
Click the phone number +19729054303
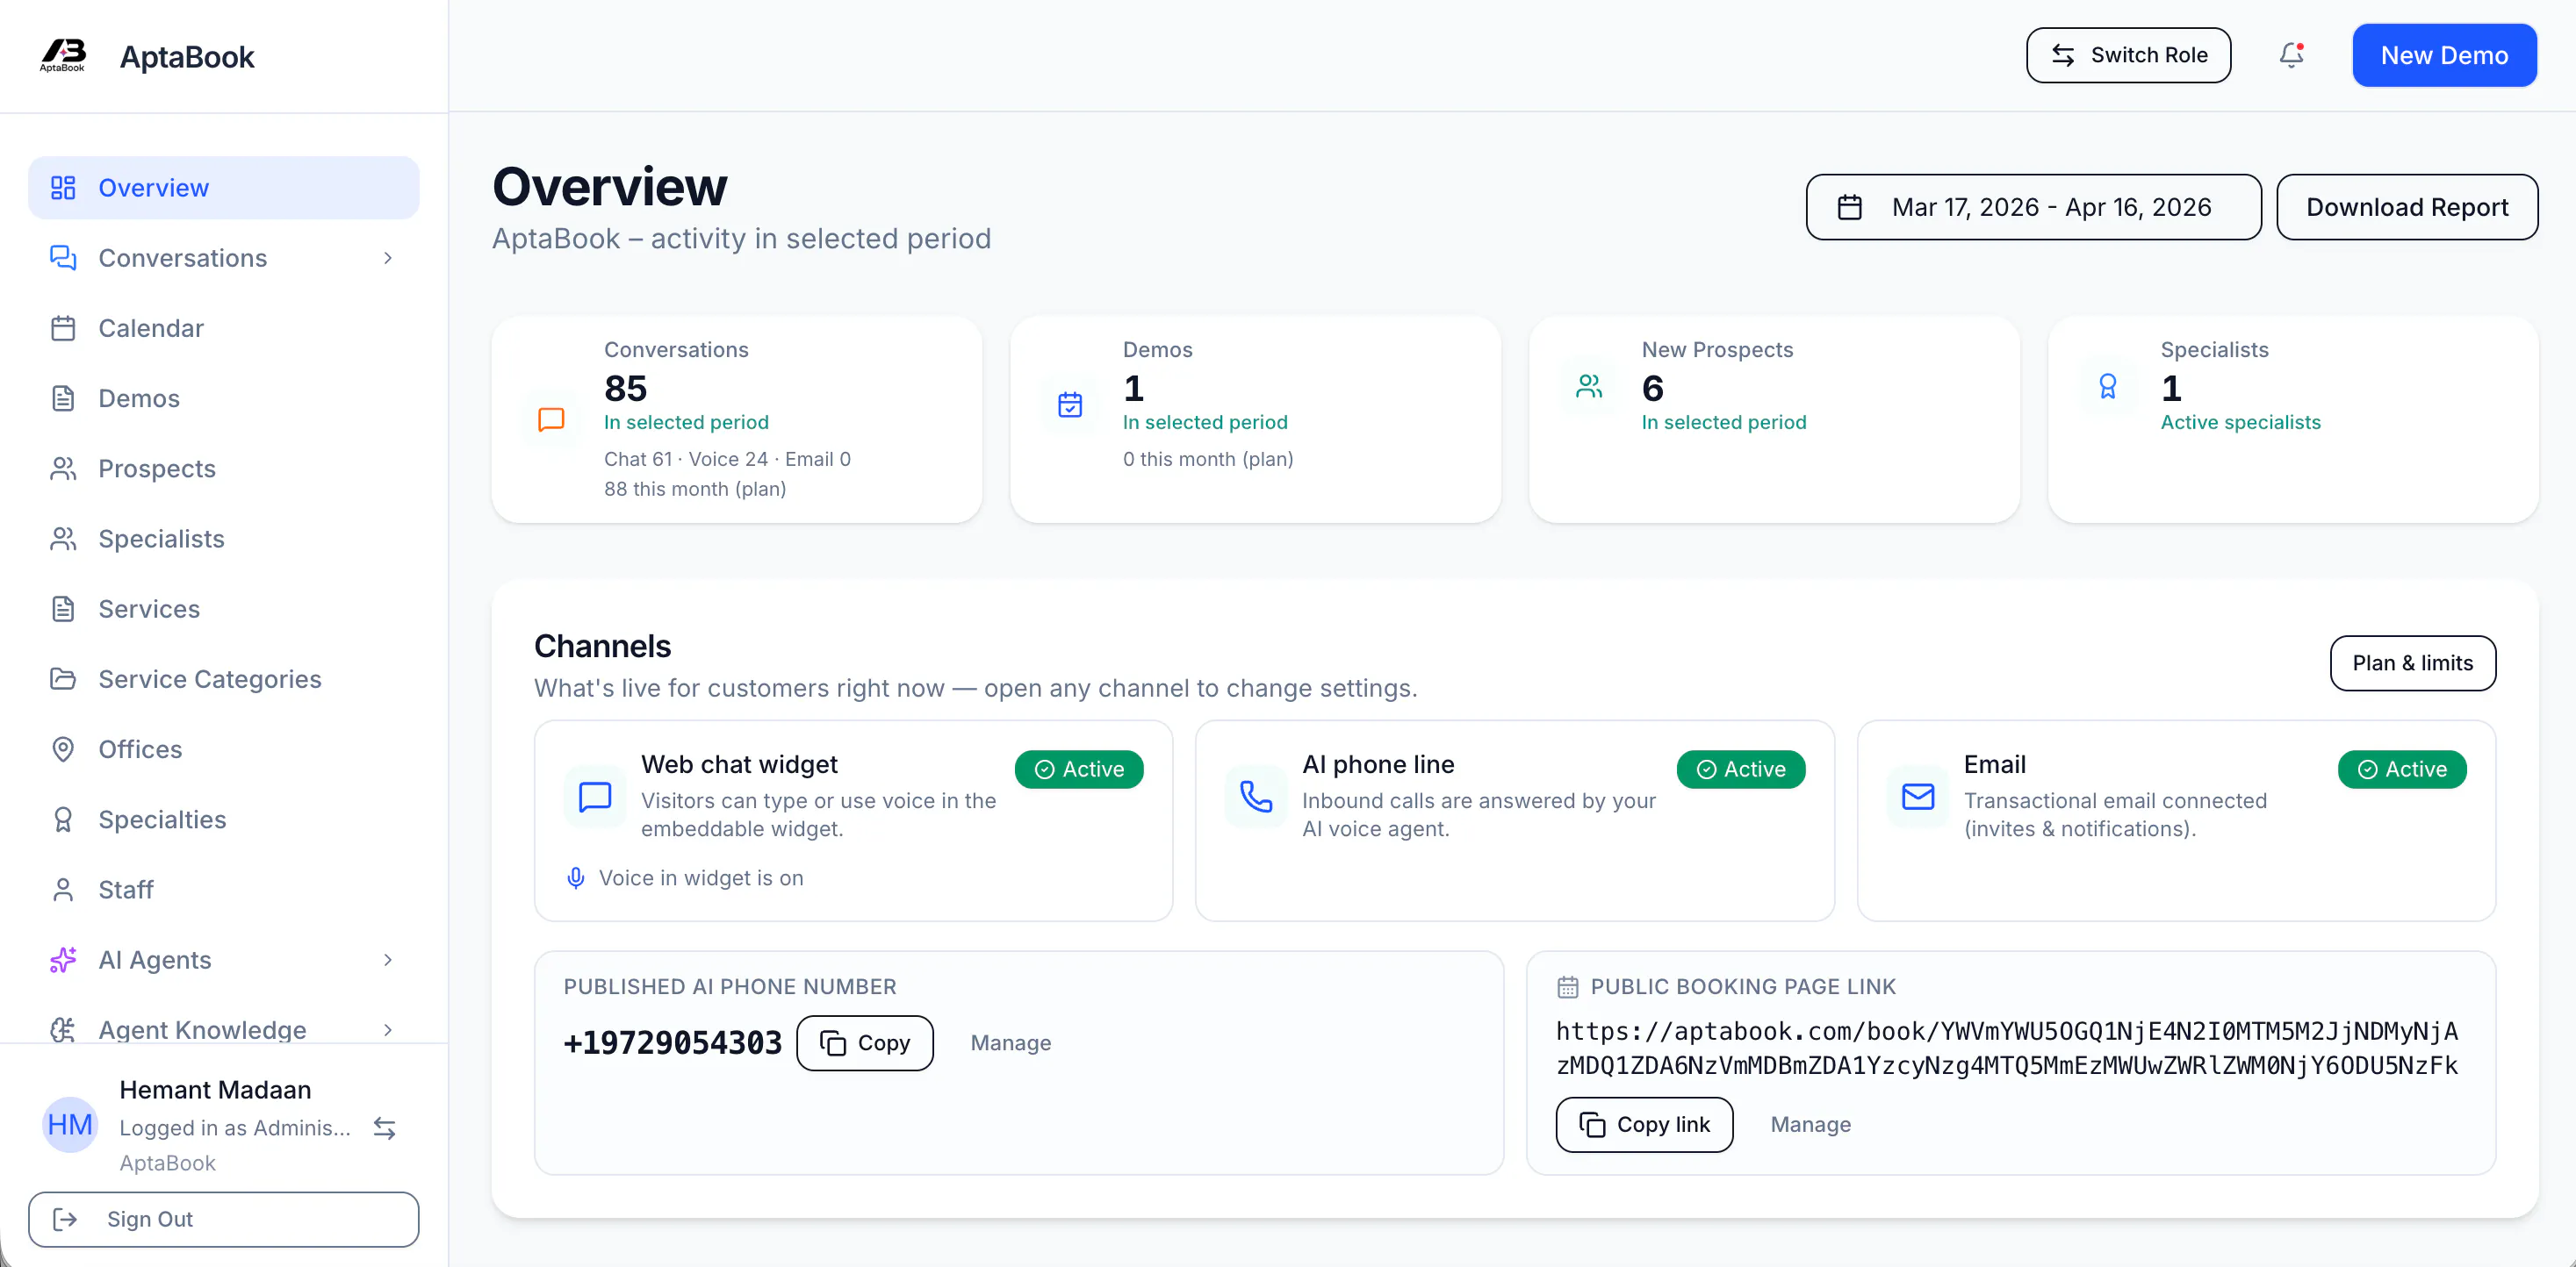coord(673,1043)
